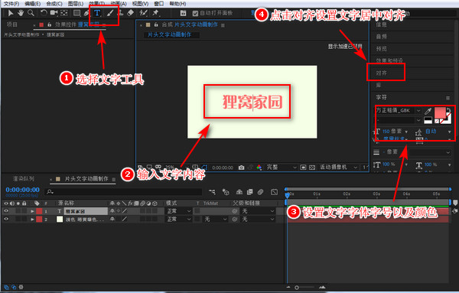Viewport: 459px width, 293px height.
Task: Open the 活动摄像机 camera view dropdown
Action: [x=338, y=167]
